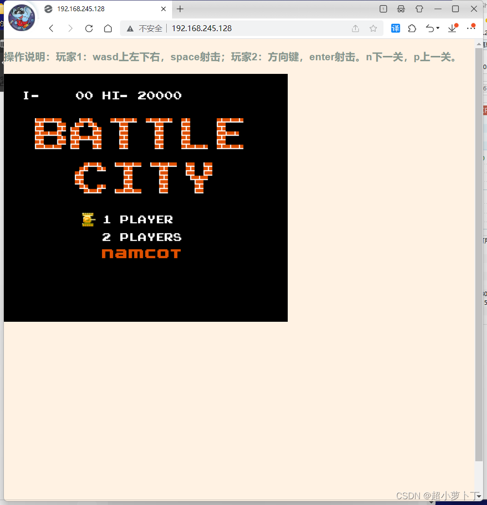The image size is (487, 505).
Task: Select the 1 PLAYER menu option
Action: tap(138, 220)
